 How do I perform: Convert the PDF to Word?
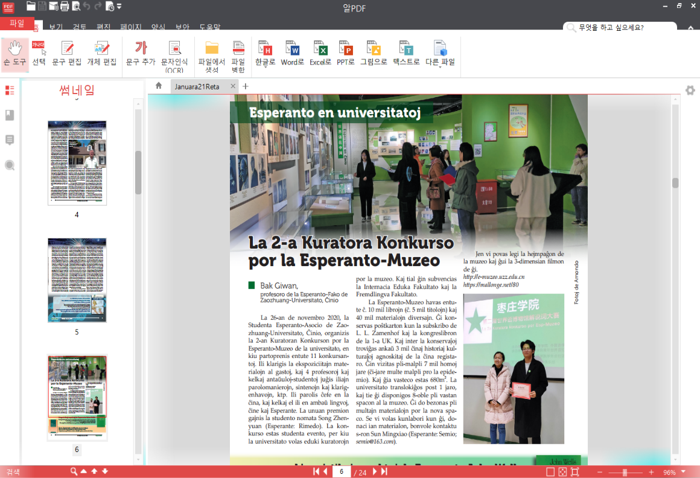[x=292, y=53]
